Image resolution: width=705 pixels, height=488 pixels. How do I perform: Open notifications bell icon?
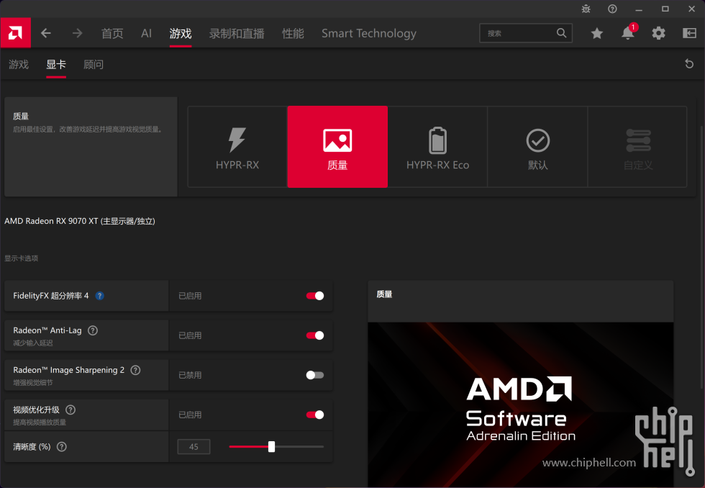[x=628, y=33]
